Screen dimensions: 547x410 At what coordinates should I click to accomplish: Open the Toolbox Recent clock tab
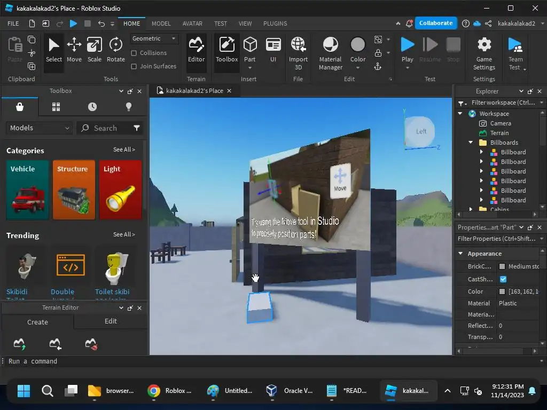pyautogui.click(x=92, y=107)
